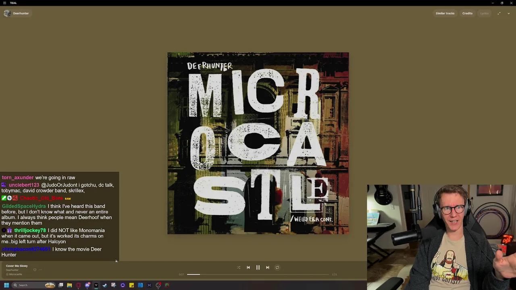This screenshot has height=290, width=516.
Task: Open the Similar tracks tab
Action: point(445,13)
